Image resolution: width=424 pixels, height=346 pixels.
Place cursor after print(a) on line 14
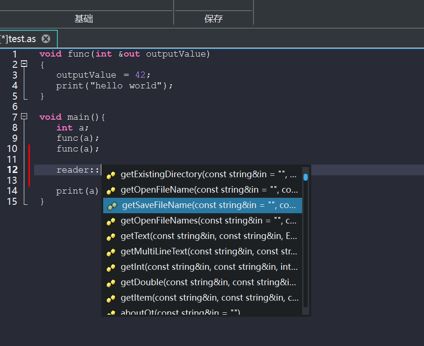click(x=99, y=191)
